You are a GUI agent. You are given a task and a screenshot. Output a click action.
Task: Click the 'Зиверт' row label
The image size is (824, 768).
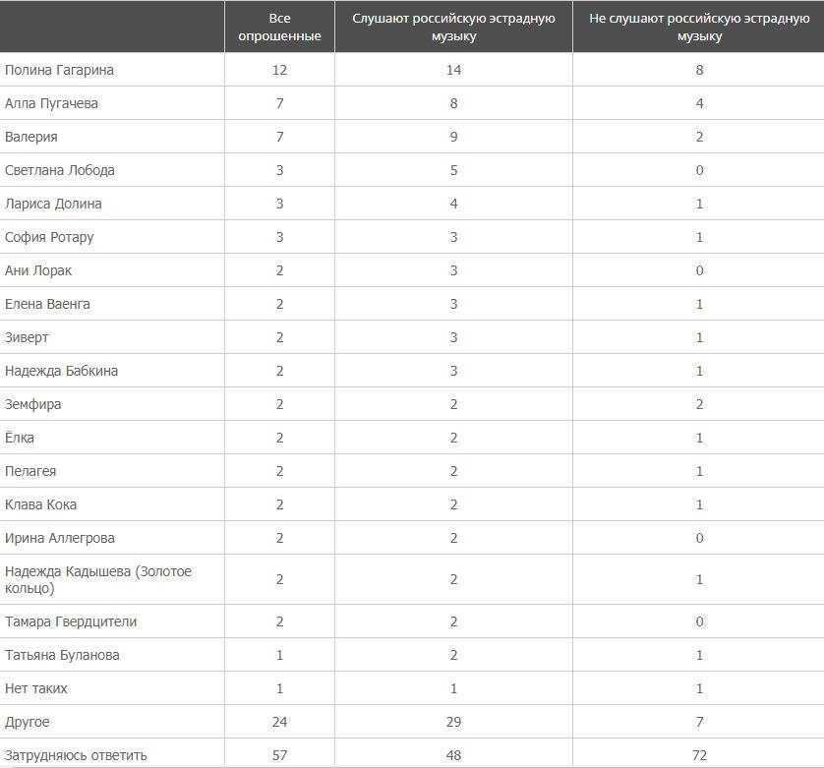(x=27, y=337)
